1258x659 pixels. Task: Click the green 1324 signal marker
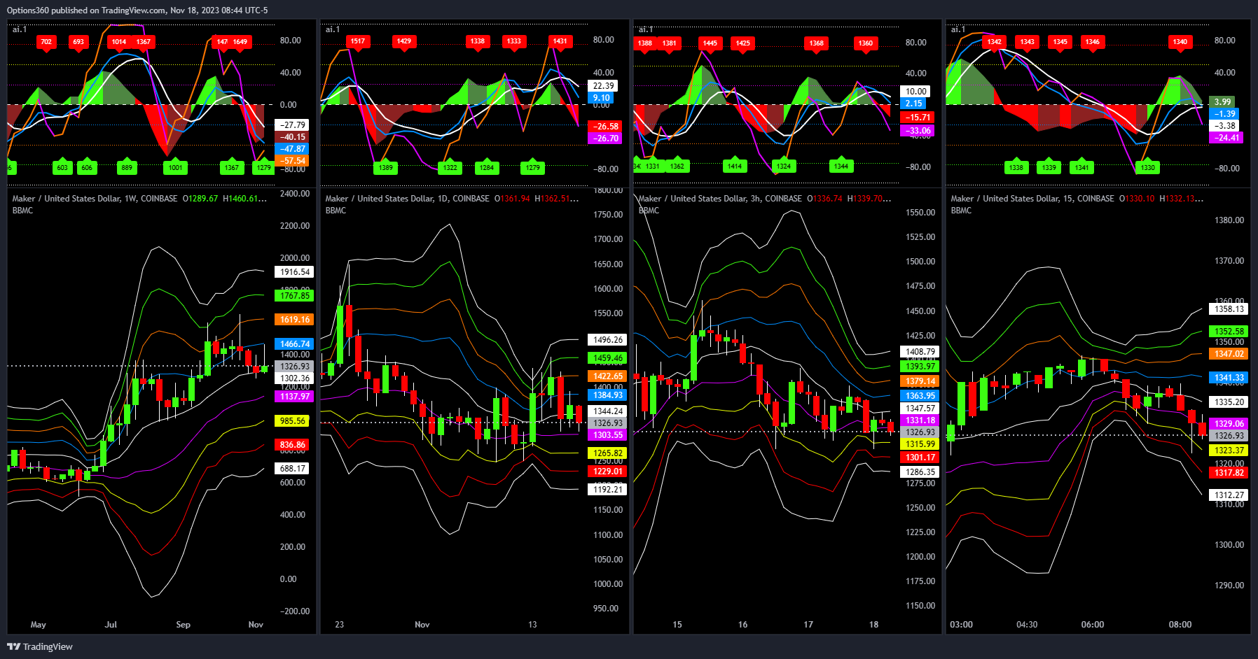coord(784,166)
